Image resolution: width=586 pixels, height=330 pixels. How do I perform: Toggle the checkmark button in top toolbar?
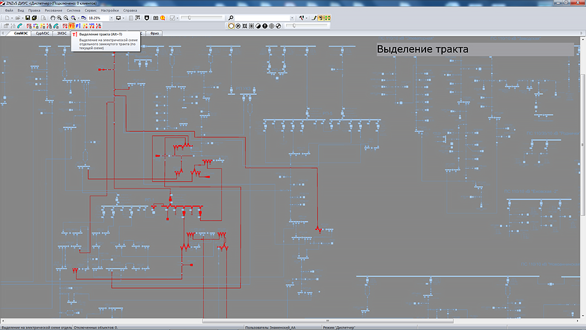coord(172,18)
